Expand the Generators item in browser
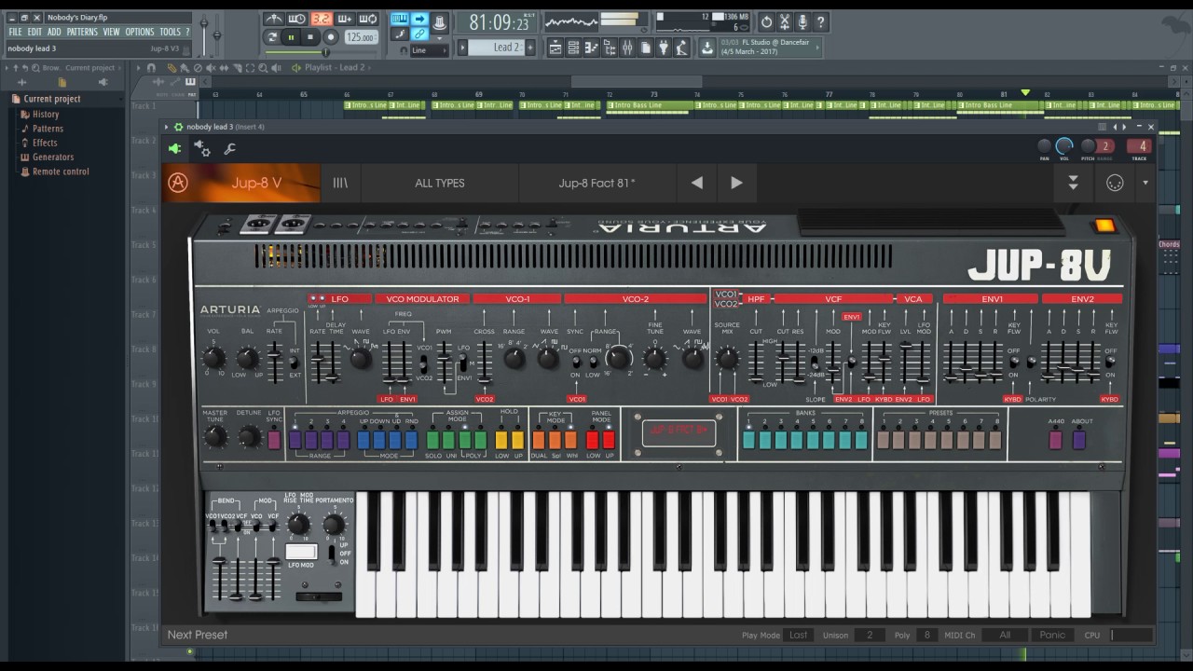The width and height of the screenshot is (1193, 671). (53, 157)
